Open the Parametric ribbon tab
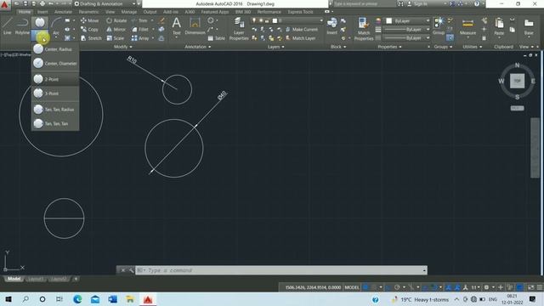Viewport: 544px width, 306px height. point(88,12)
